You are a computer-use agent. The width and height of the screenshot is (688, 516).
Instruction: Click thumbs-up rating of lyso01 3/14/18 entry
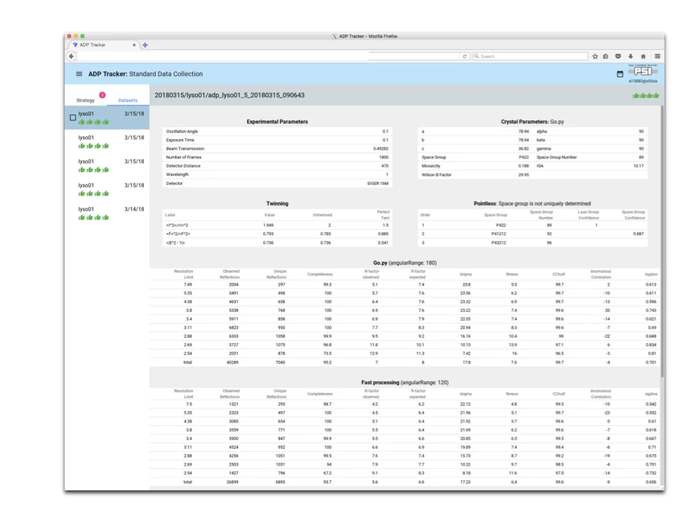click(x=93, y=217)
